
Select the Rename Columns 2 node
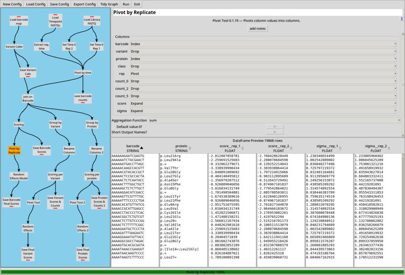(x=96, y=151)
